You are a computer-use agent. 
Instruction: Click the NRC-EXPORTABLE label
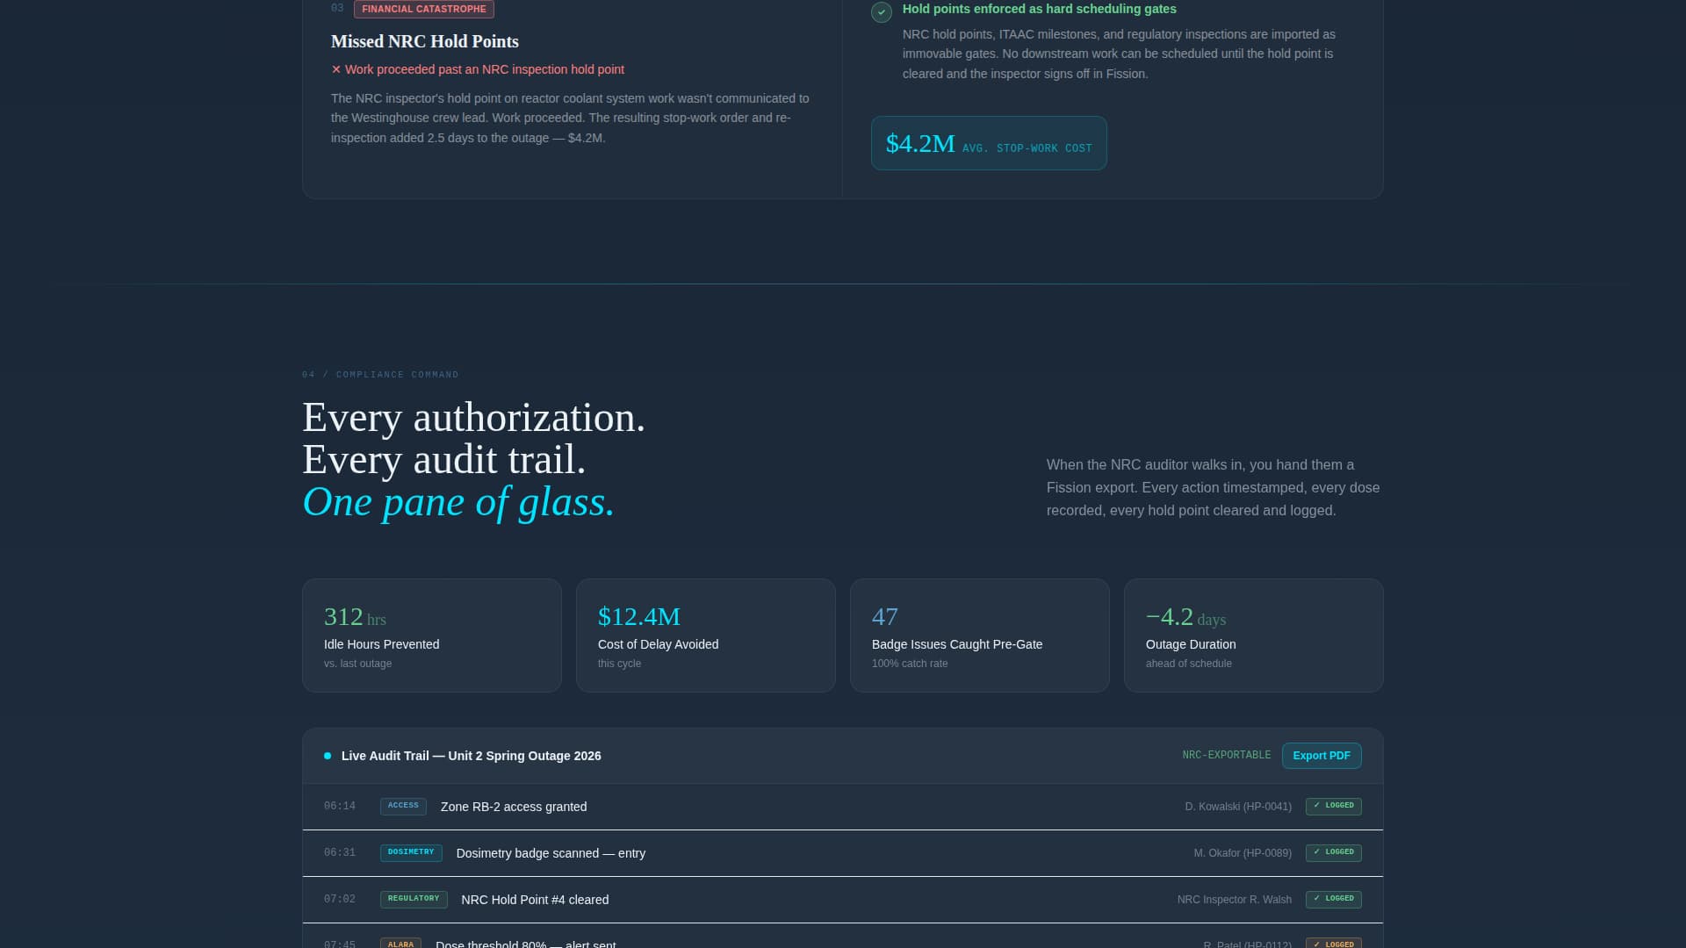pyautogui.click(x=1227, y=755)
